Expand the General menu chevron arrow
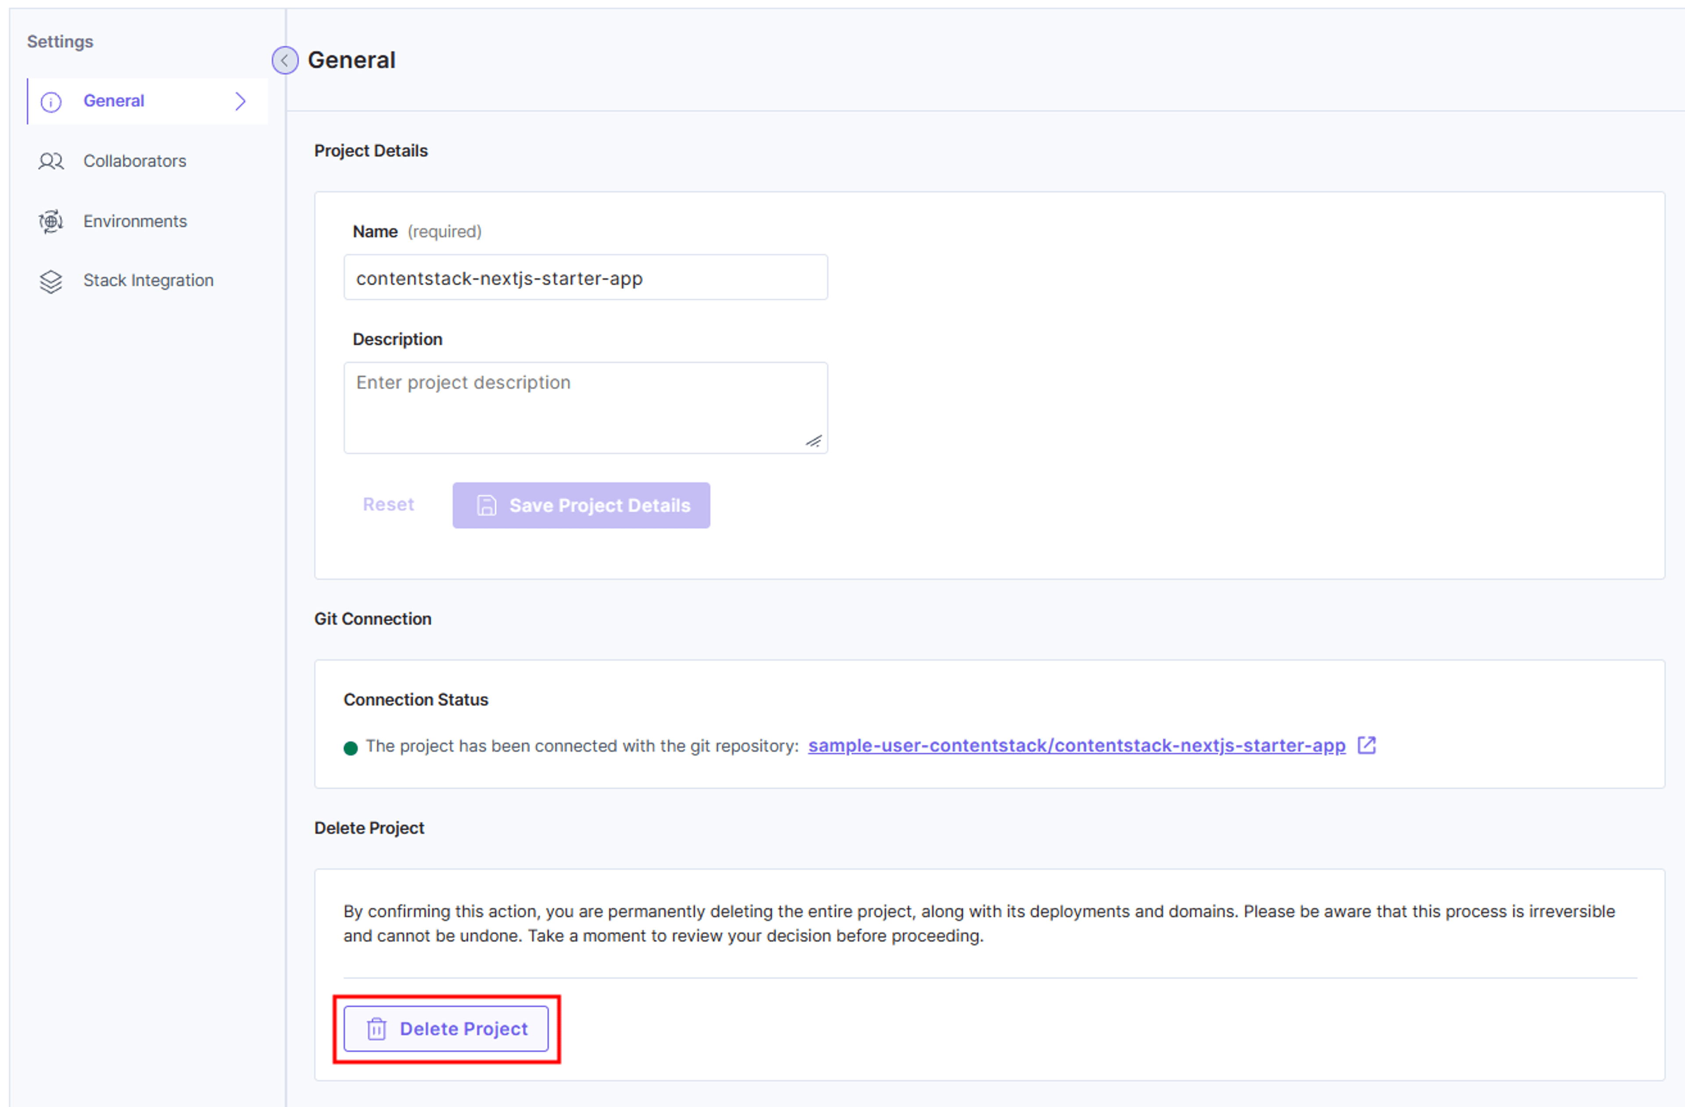 pyautogui.click(x=241, y=101)
